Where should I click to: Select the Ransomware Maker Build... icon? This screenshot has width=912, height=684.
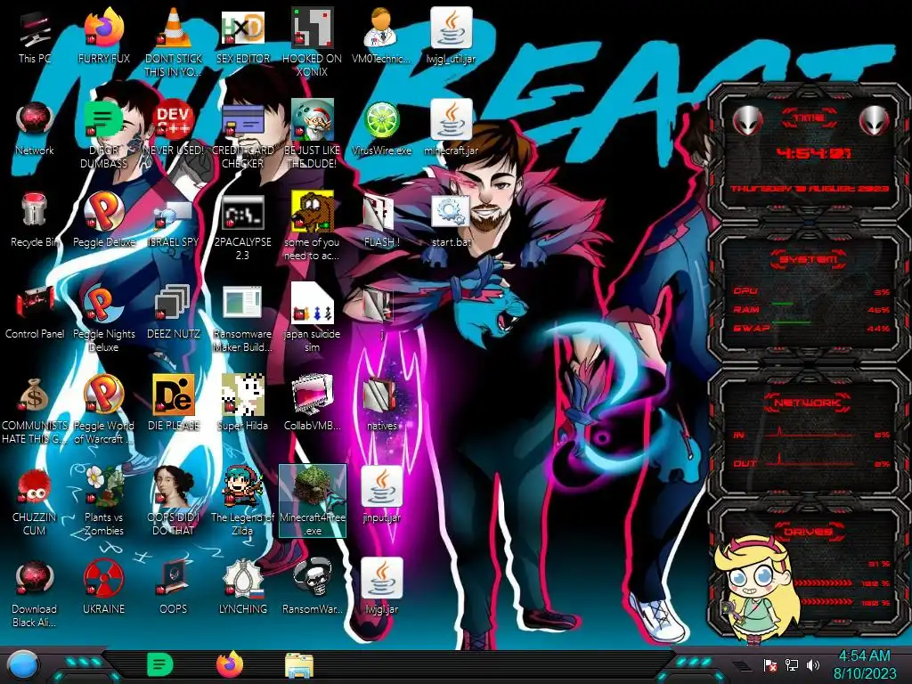(x=242, y=320)
